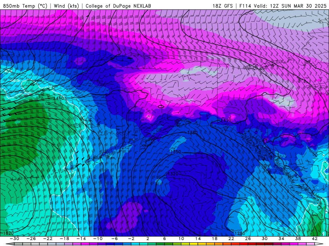Click the -18 value on the color scale
The image size is (329, 246).
click(x=65, y=239)
